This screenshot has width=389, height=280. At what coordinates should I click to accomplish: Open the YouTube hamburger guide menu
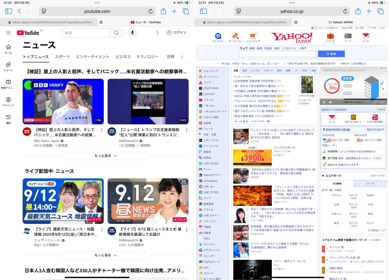[8, 33]
